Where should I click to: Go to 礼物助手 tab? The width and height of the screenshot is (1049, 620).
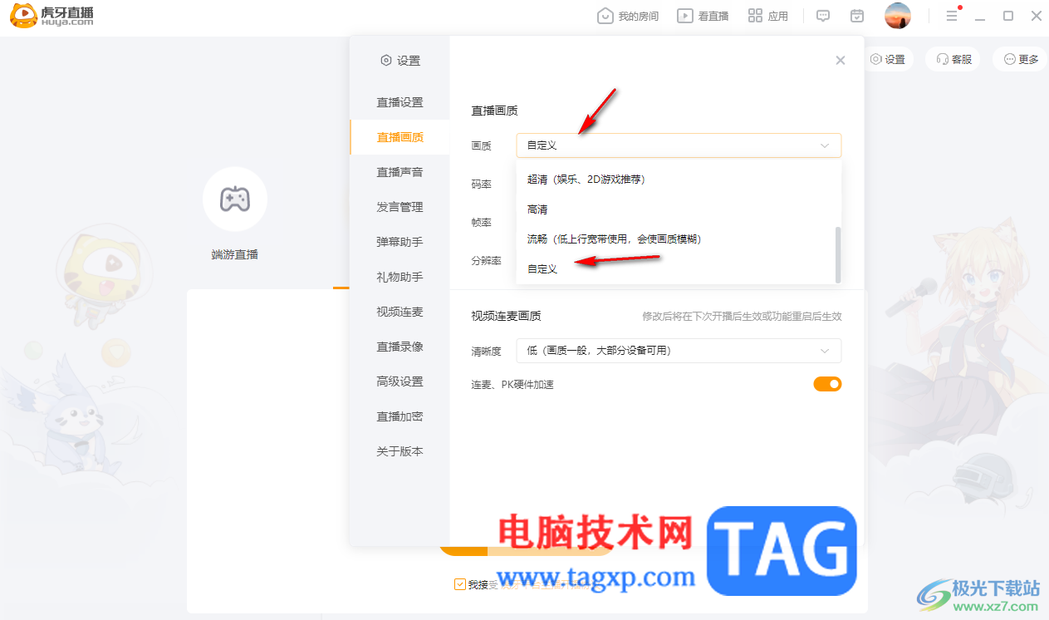[400, 277]
